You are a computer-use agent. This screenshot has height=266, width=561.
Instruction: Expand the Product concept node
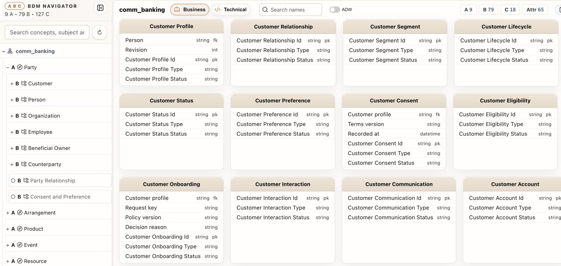tap(8, 229)
